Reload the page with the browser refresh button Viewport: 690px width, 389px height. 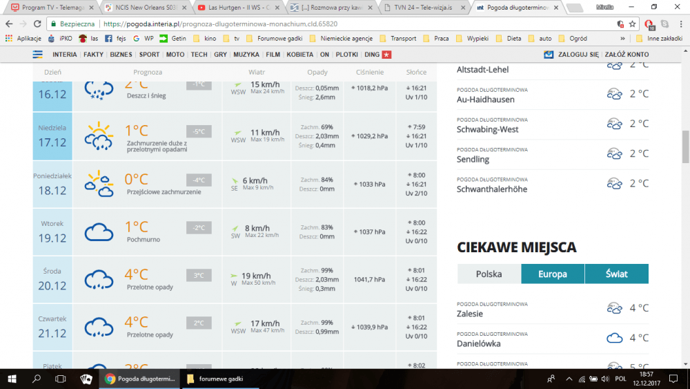pyautogui.click(x=36, y=23)
